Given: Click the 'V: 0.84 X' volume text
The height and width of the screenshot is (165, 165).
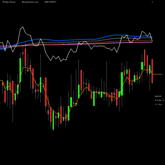Looking at the screenshot, I should [159, 100].
